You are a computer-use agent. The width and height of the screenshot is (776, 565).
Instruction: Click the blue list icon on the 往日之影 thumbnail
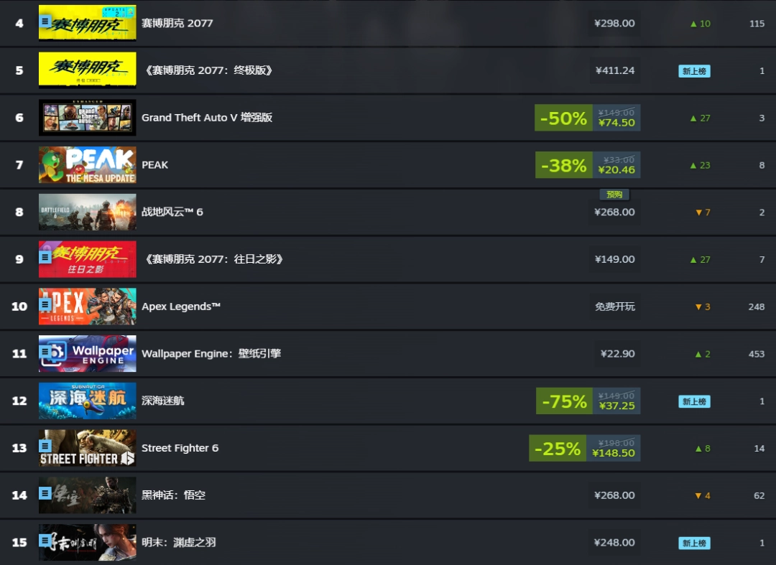coord(45,256)
